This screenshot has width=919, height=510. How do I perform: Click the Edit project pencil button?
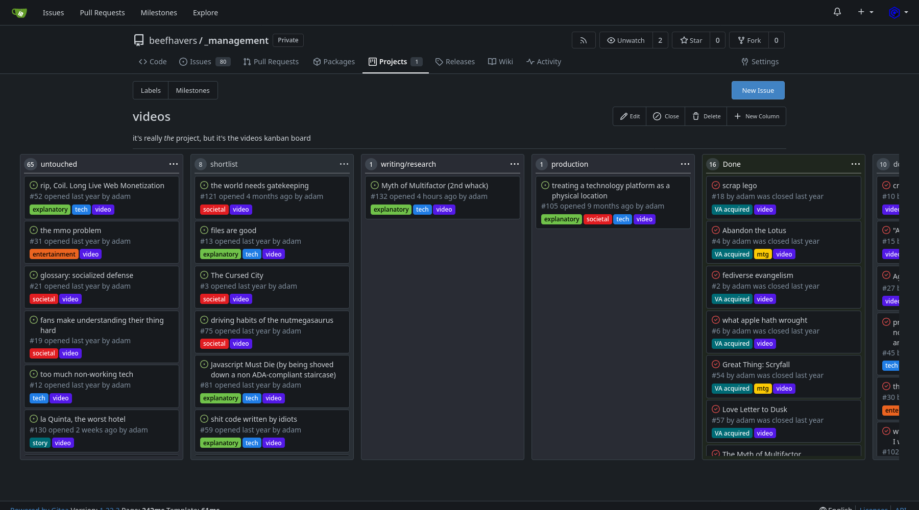[x=630, y=116]
